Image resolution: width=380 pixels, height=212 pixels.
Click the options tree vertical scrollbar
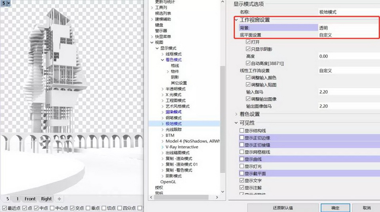tap(222, 119)
